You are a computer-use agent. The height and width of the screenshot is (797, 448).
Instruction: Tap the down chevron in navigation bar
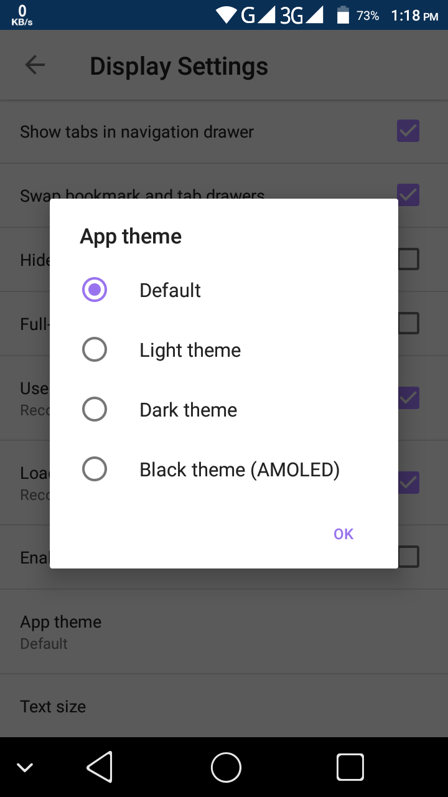25,767
